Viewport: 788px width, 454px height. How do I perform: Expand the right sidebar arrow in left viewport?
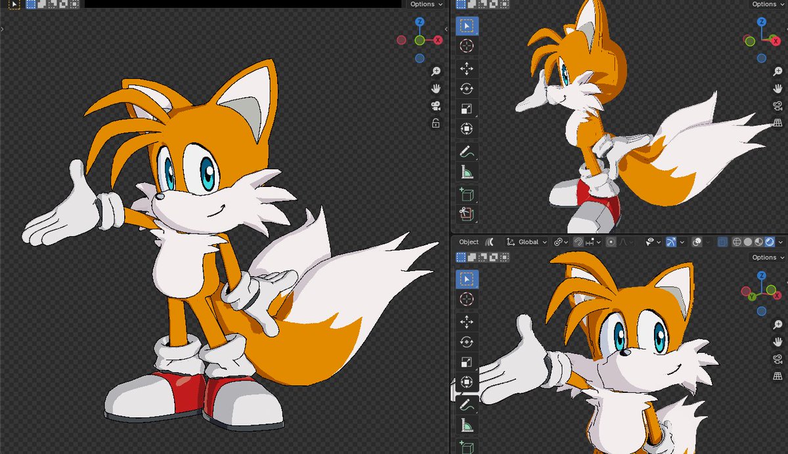pyautogui.click(x=447, y=29)
